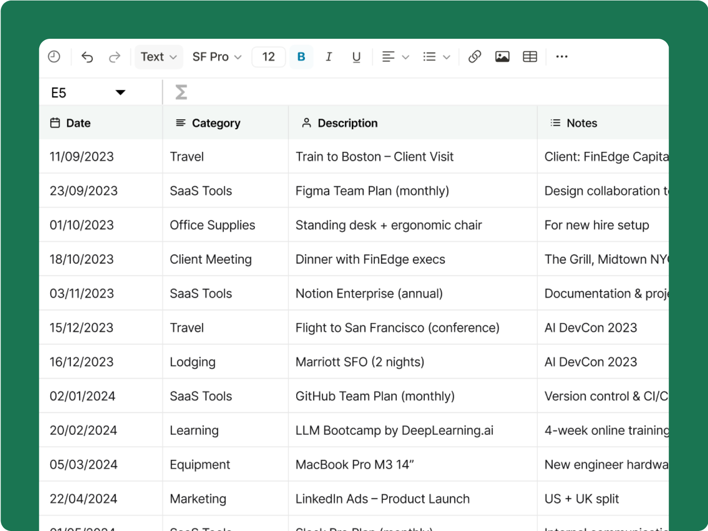Expand the list options chevron

click(447, 57)
